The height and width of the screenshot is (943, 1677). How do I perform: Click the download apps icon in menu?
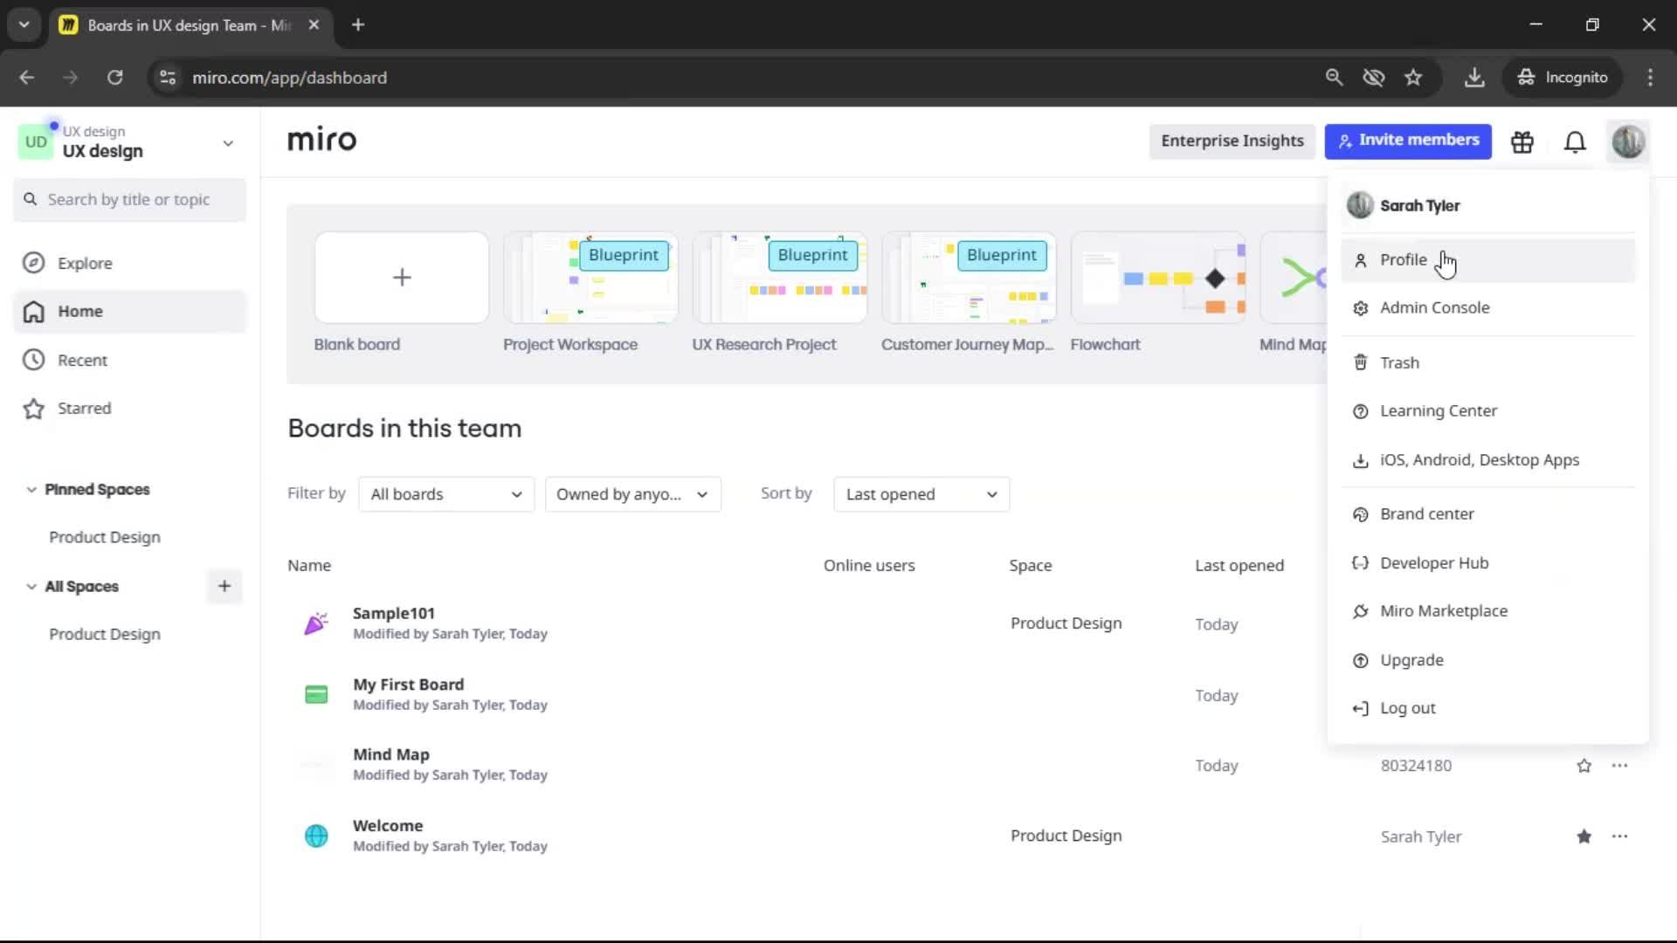point(1360,460)
